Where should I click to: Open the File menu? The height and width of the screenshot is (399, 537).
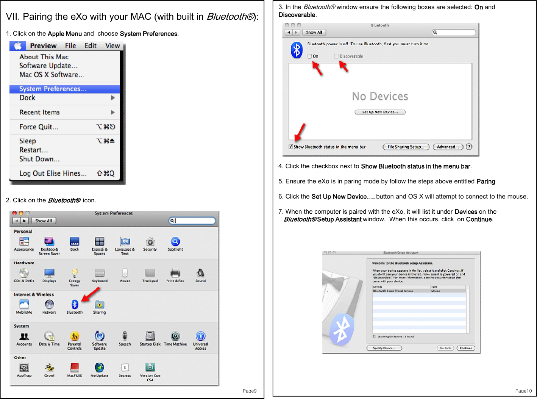pos(70,45)
